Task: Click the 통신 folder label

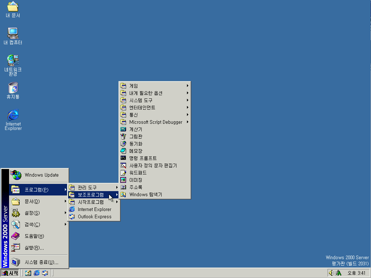Action: coord(133,115)
